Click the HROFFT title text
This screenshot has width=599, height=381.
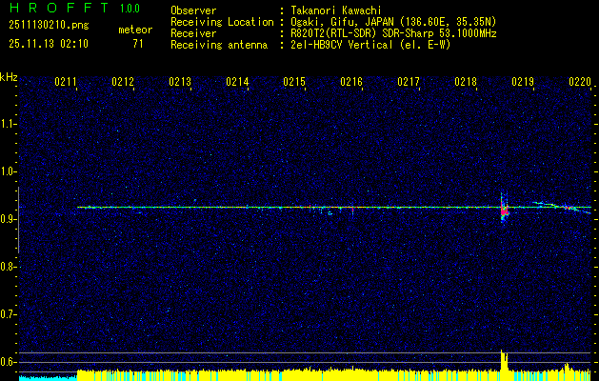point(58,8)
